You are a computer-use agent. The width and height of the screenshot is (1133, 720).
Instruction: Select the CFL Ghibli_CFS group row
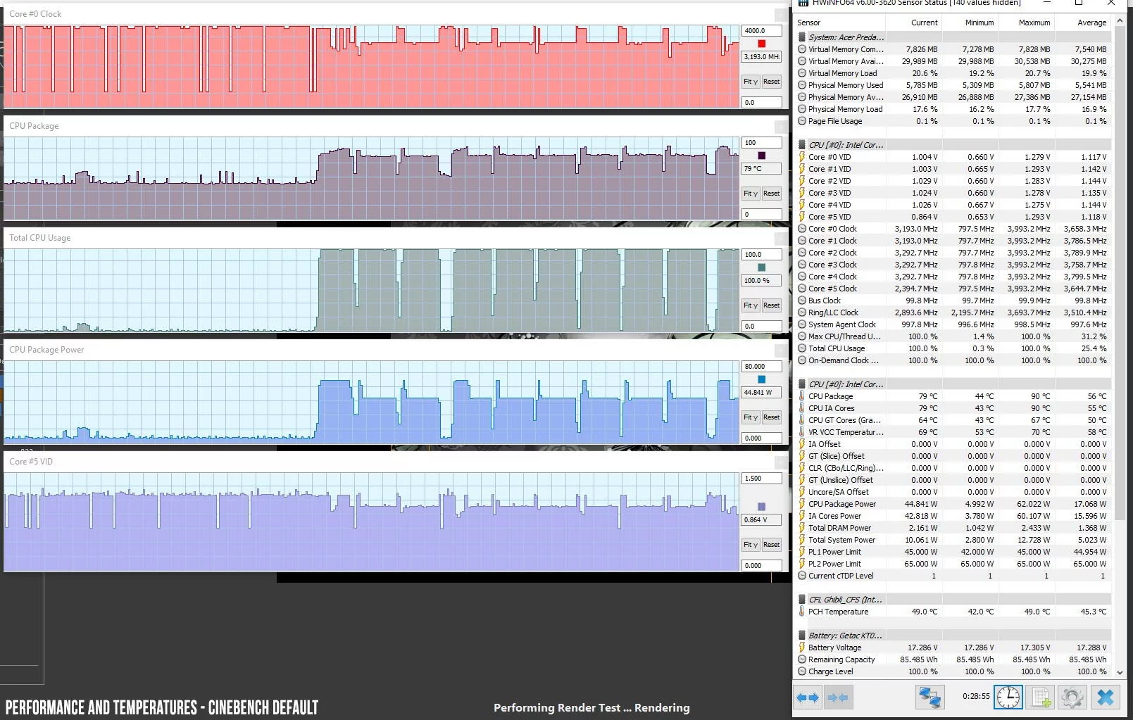point(953,600)
